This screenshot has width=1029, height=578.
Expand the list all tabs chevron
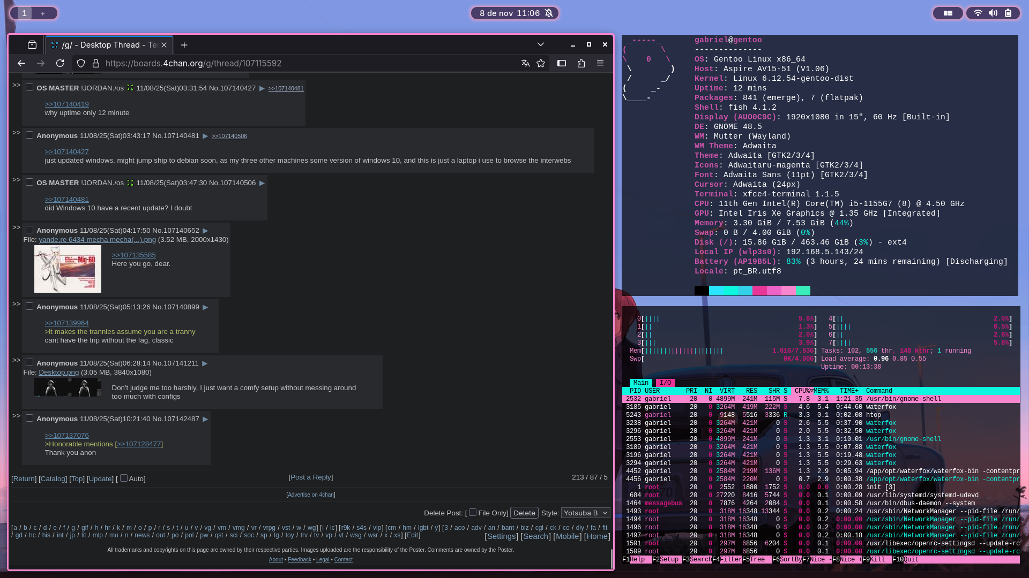(540, 45)
